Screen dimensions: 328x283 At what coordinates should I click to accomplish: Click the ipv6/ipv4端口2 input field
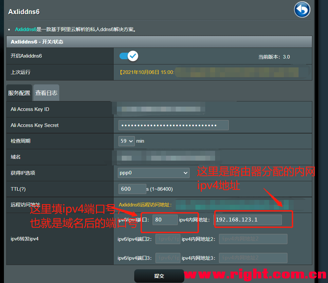tap(168, 239)
